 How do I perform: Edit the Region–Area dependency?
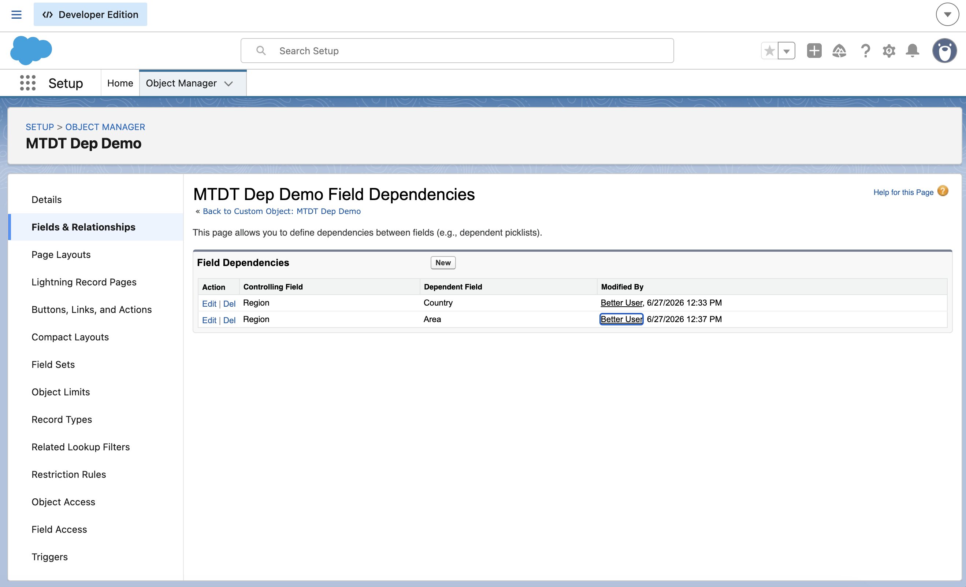pyautogui.click(x=209, y=320)
